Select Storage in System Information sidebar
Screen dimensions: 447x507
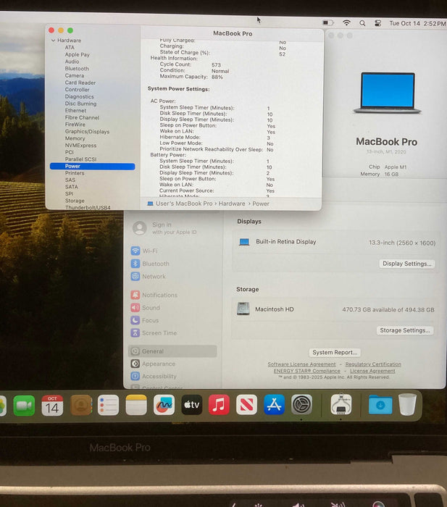pyautogui.click(x=75, y=201)
